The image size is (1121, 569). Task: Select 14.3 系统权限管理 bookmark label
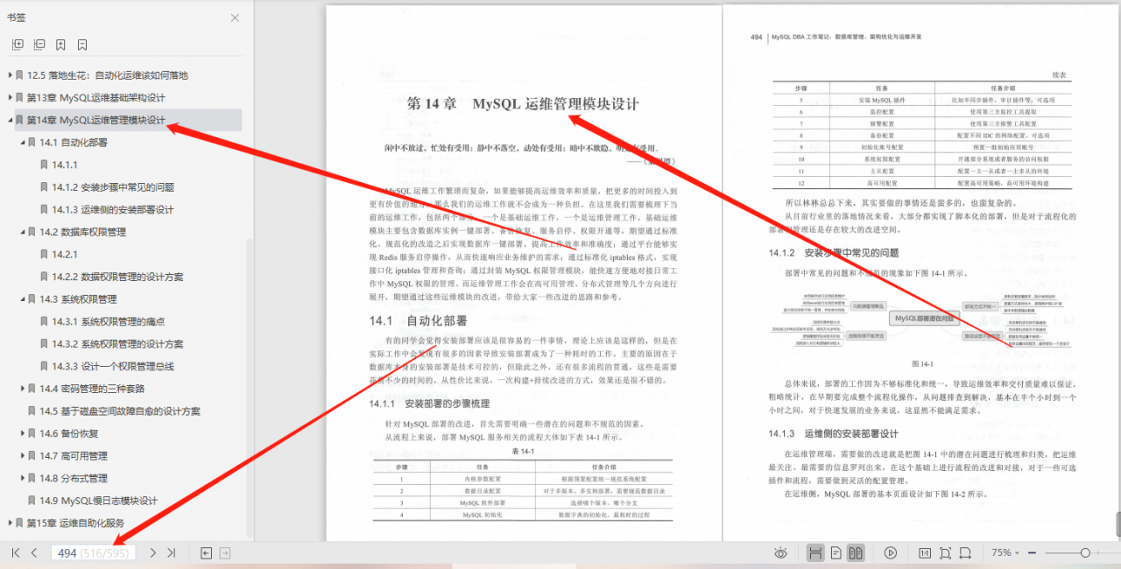(x=78, y=299)
